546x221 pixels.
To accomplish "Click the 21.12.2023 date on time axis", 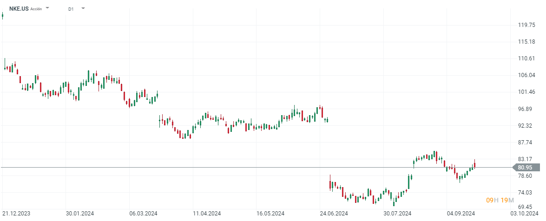I will pos(16,214).
